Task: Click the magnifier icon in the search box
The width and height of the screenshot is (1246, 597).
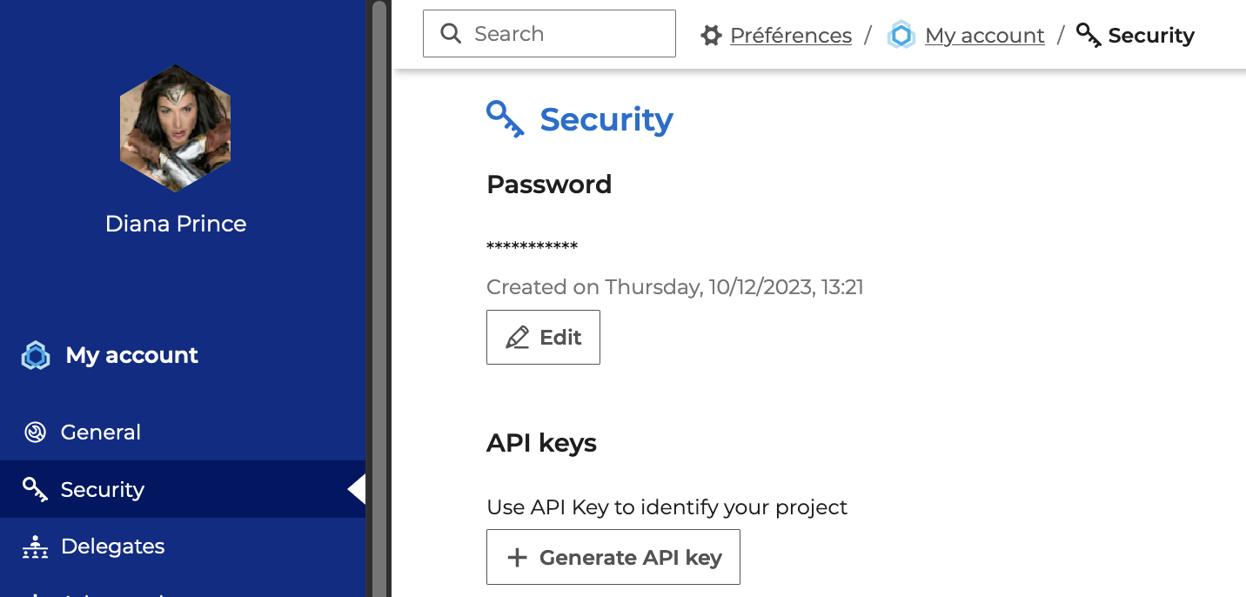Action: tap(451, 34)
